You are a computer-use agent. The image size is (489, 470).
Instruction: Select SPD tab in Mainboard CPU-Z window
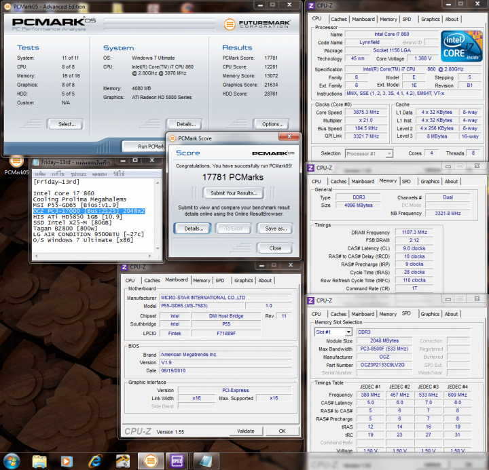click(x=220, y=280)
